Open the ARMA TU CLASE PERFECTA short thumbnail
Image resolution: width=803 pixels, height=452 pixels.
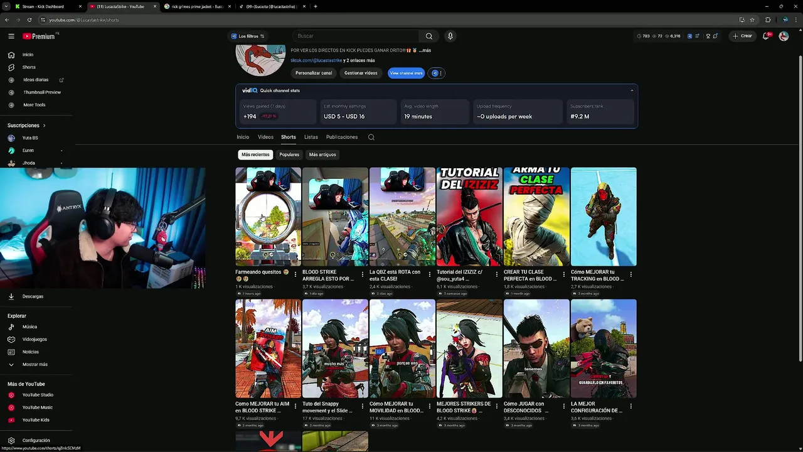pos(536,217)
